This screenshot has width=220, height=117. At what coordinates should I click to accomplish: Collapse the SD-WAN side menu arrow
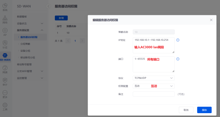tap(48, 6)
